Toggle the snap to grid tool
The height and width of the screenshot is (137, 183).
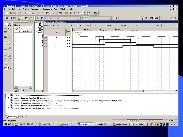click(x=6, y=68)
